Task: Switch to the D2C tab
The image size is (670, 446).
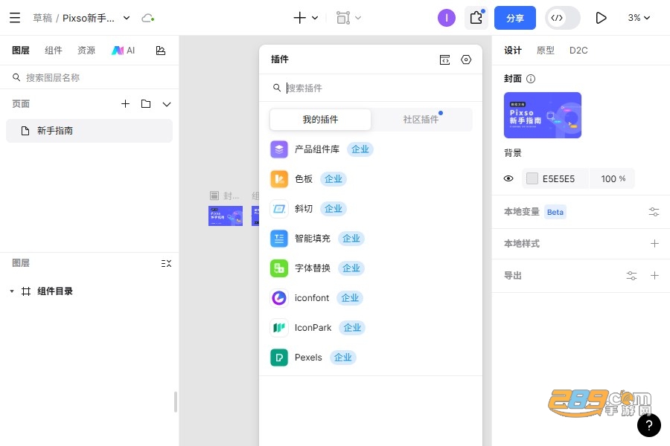Action: pos(578,51)
